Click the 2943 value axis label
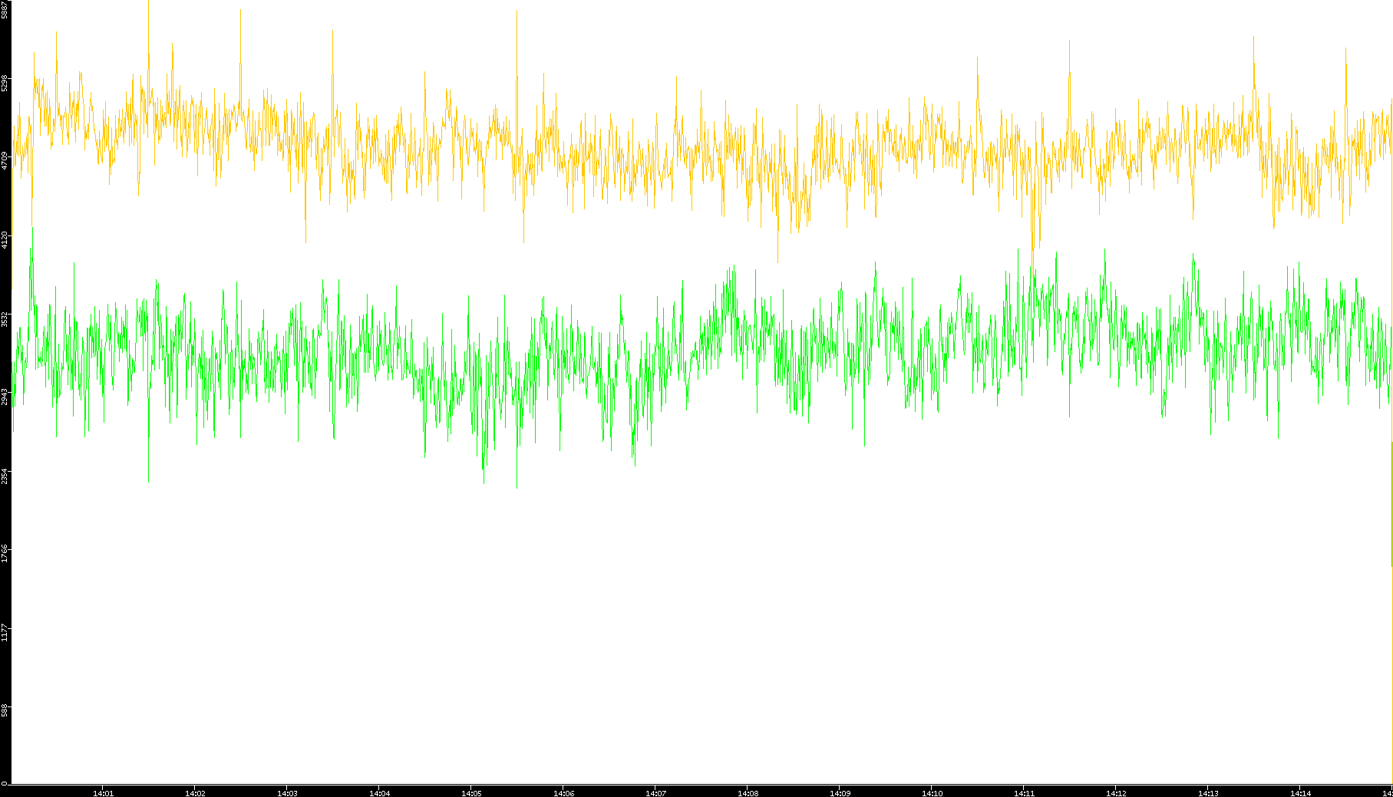Viewport: 1393px width, 797px height. [5, 397]
